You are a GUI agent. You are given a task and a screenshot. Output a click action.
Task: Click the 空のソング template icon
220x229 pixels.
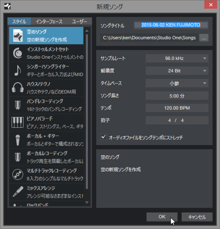point(18,36)
